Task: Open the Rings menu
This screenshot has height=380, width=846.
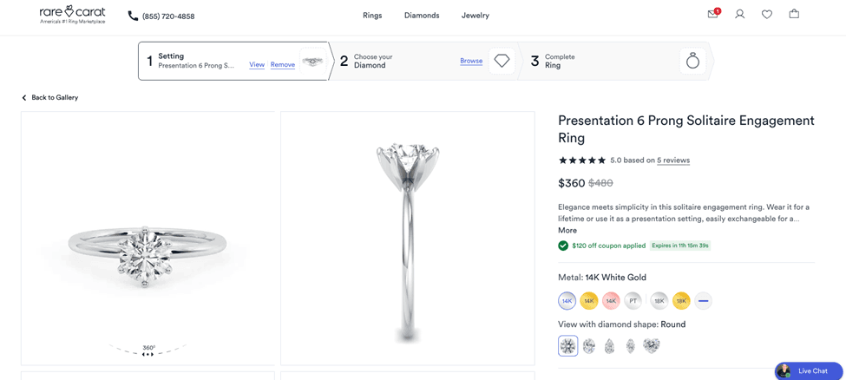Action: (x=372, y=15)
